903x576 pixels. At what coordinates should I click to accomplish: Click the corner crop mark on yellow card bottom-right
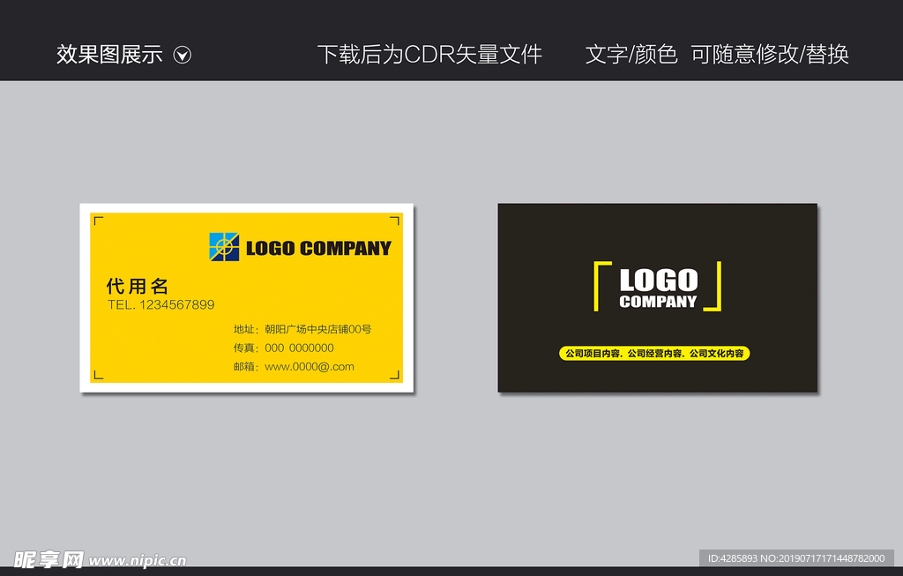click(x=393, y=378)
